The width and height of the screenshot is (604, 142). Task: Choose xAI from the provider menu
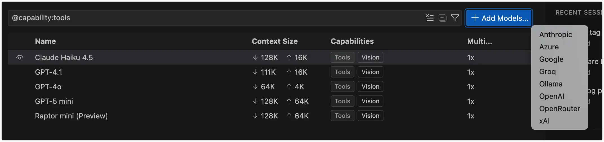click(x=544, y=121)
